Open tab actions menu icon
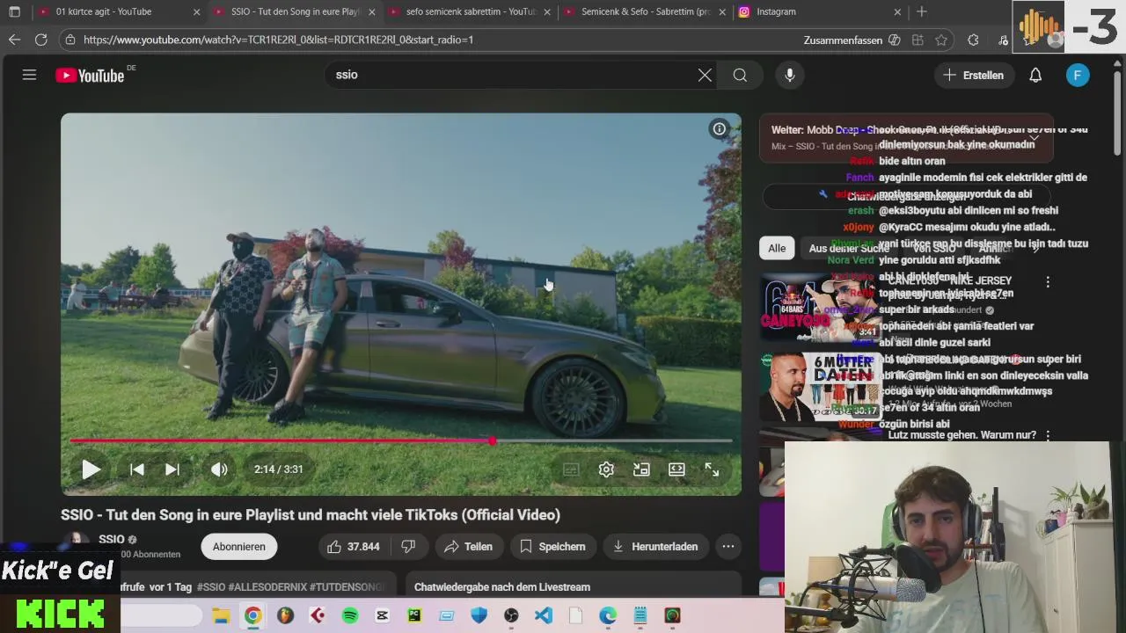 [x=14, y=11]
